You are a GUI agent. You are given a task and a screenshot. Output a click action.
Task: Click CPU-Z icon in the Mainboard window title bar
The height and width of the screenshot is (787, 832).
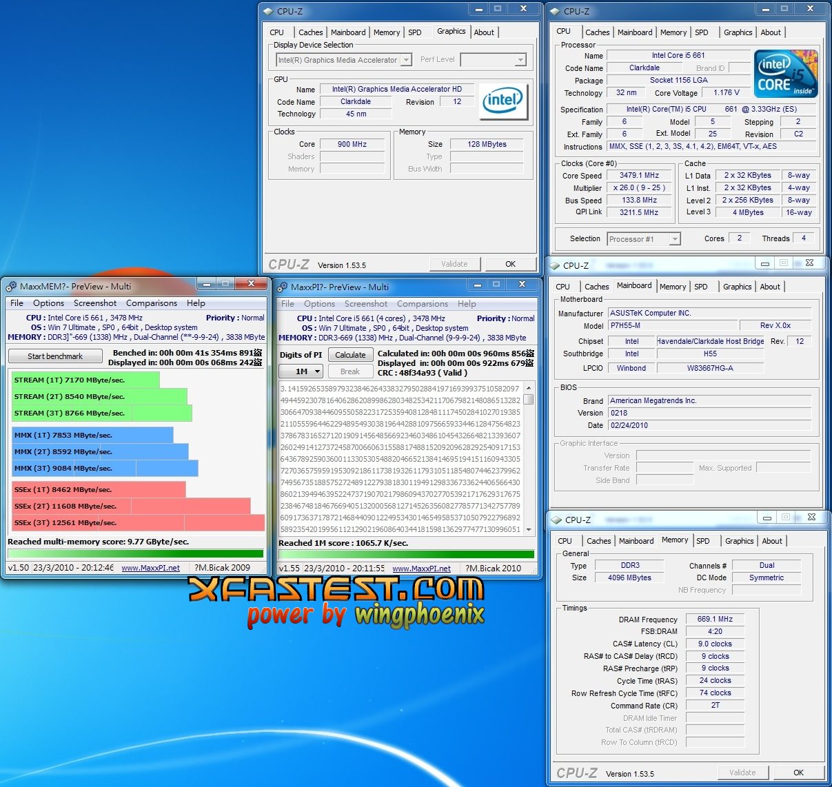(x=554, y=265)
